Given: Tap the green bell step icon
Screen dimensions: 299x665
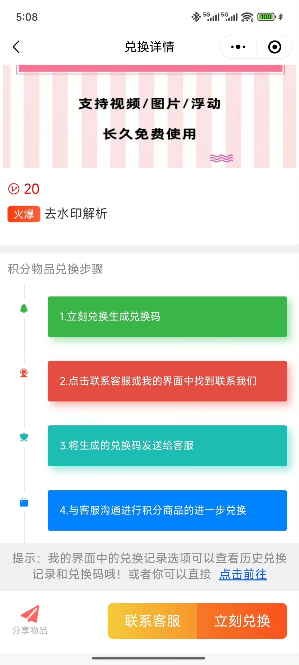Looking at the screenshot, I should point(24,308).
